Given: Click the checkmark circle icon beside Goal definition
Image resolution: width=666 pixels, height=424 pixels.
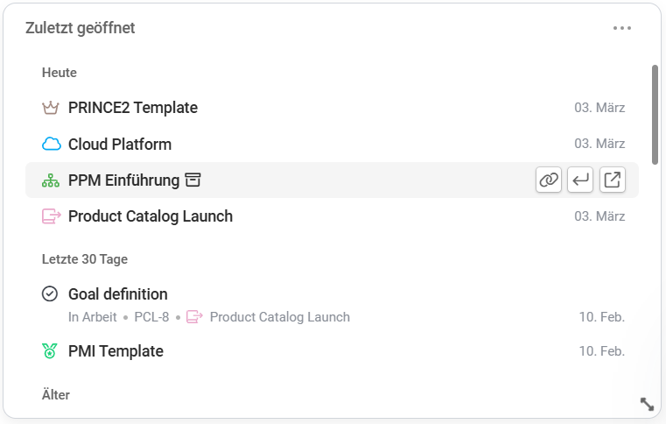Looking at the screenshot, I should click(x=50, y=294).
